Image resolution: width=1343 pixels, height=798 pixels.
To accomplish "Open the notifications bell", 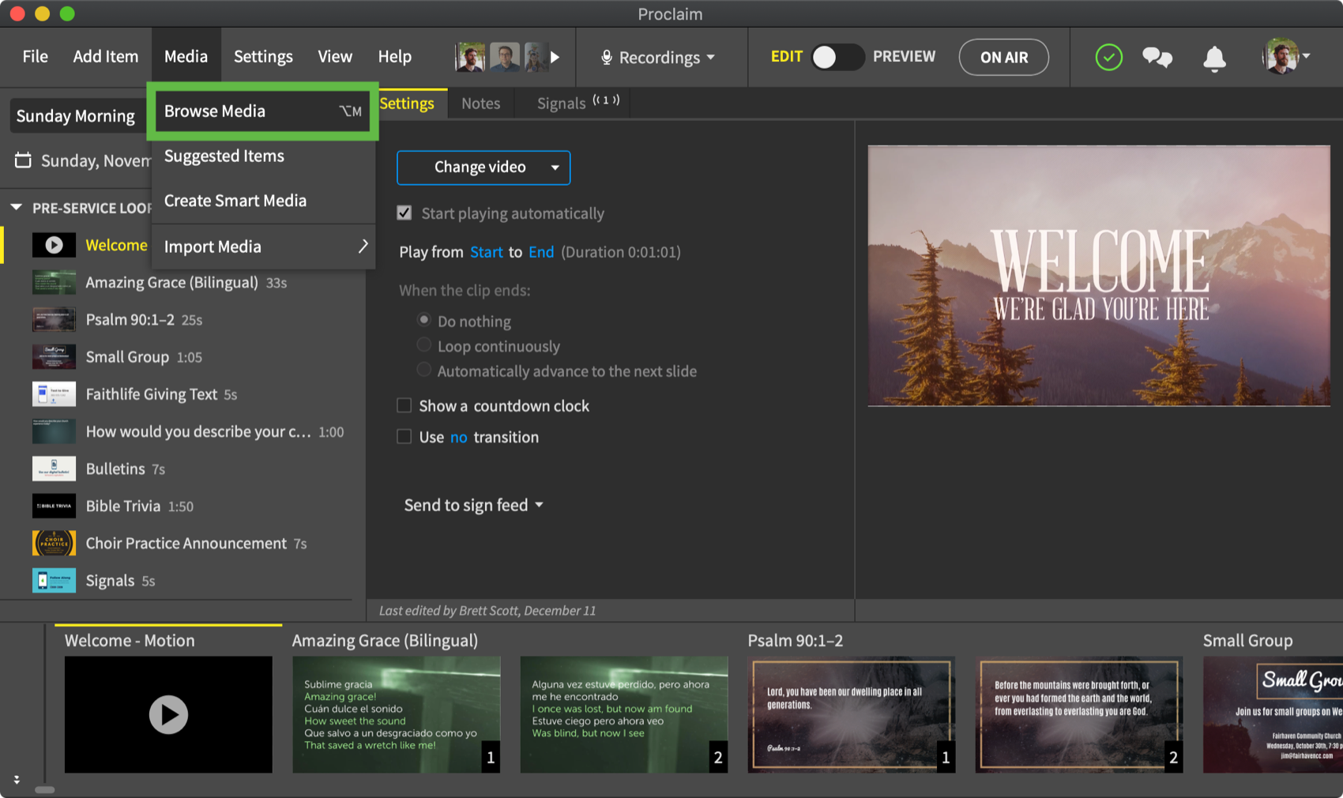I will [x=1214, y=58].
